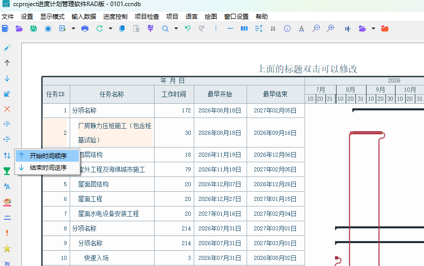Open the 进度控制 menu
Screen dimensions: 424x266
tap(115, 16)
